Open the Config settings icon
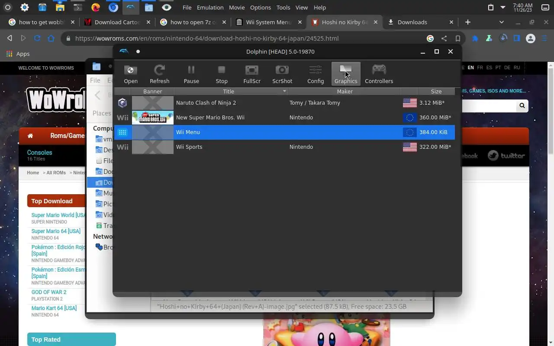Image resolution: width=554 pixels, height=346 pixels. (x=316, y=74)
